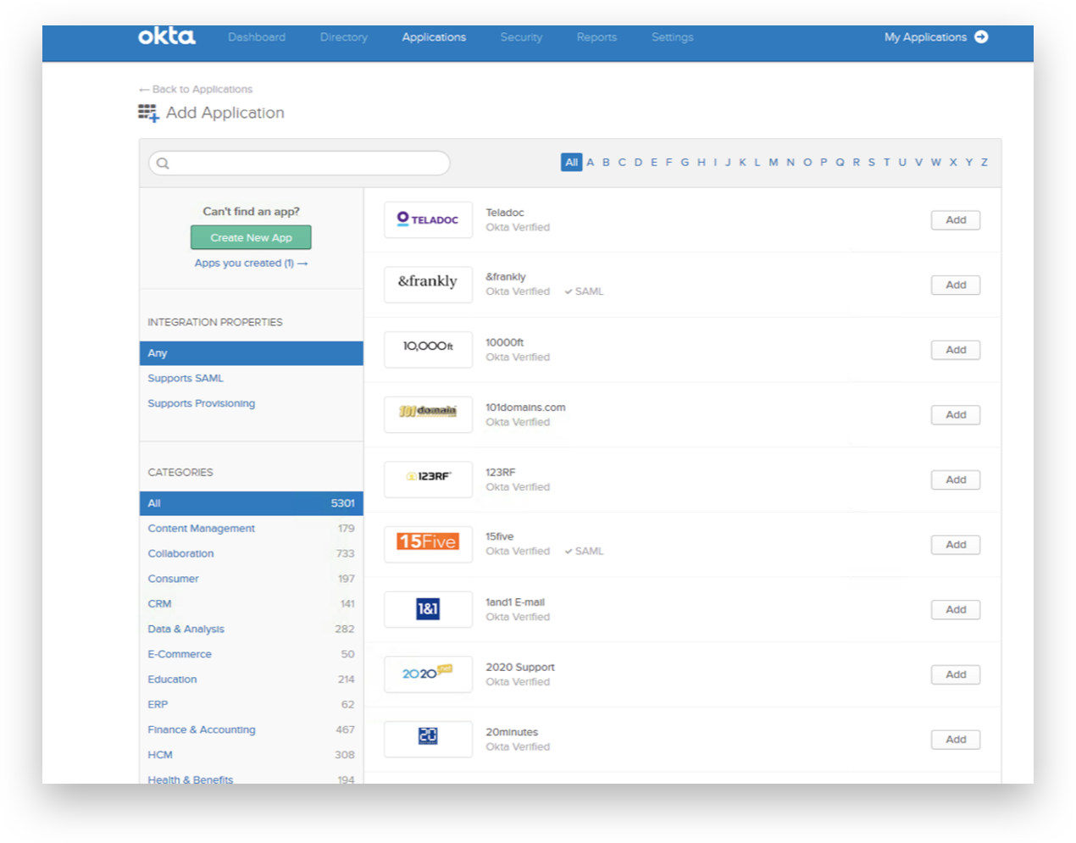Select CRM category
Viewport: 1076px width, 843px height.
(x=159, y=604)
